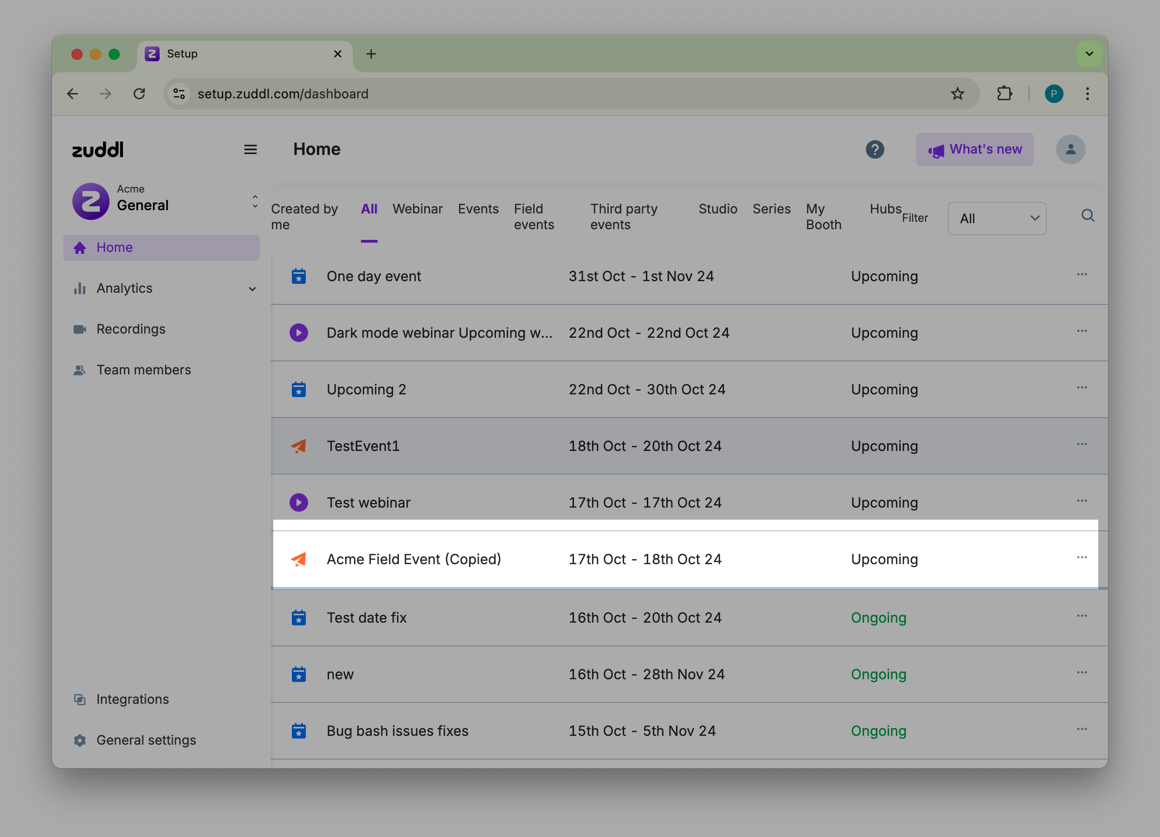1160x837 pixels.
Task: Click the search magnifier icon
Action: pyautogui.click(x=1087, y=216)
